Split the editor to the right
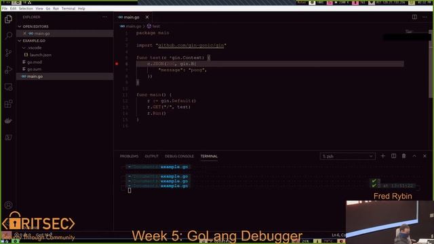 [x=414, y=17]
